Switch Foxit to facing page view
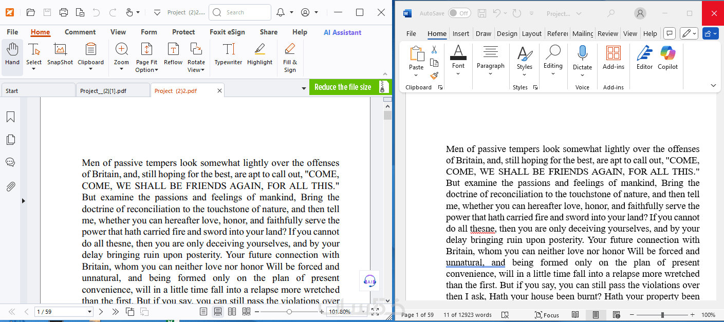This screenshot has width=724, height=322. click(x=232, y=312)
